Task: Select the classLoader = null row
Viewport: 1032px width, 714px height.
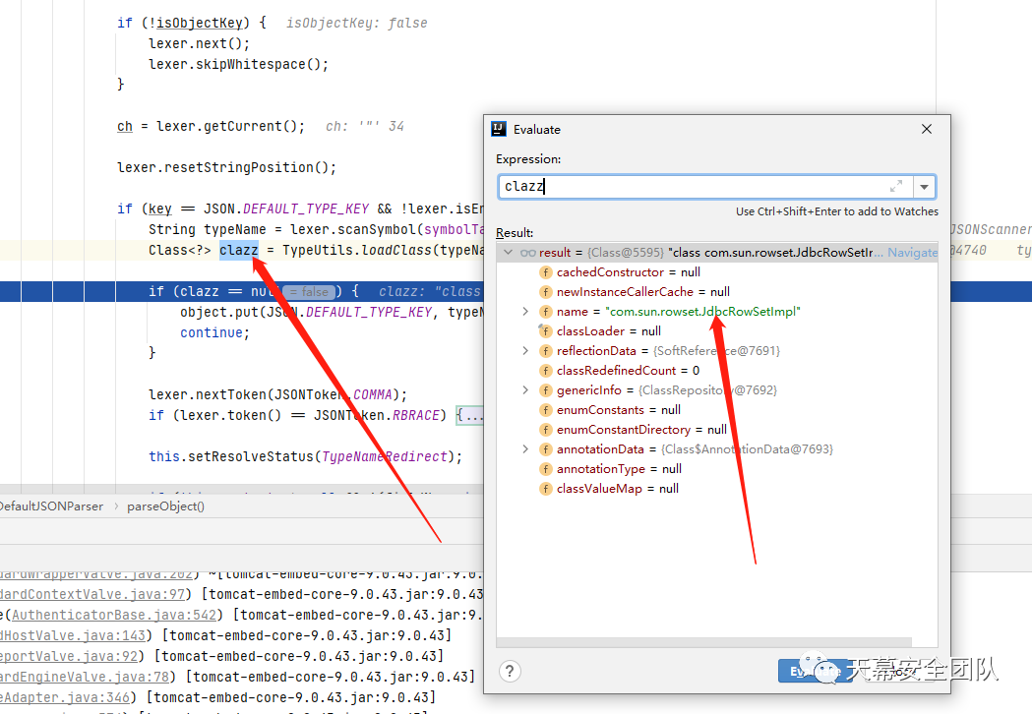Action: (717, 331)
